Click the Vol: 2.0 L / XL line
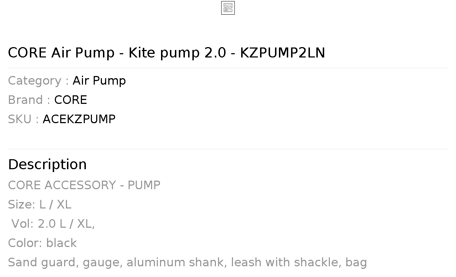The image size is (456, 277). (53, 224)
